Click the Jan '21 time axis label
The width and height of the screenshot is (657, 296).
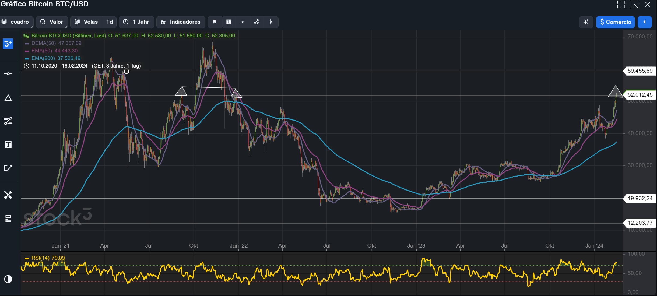[61, 246]
